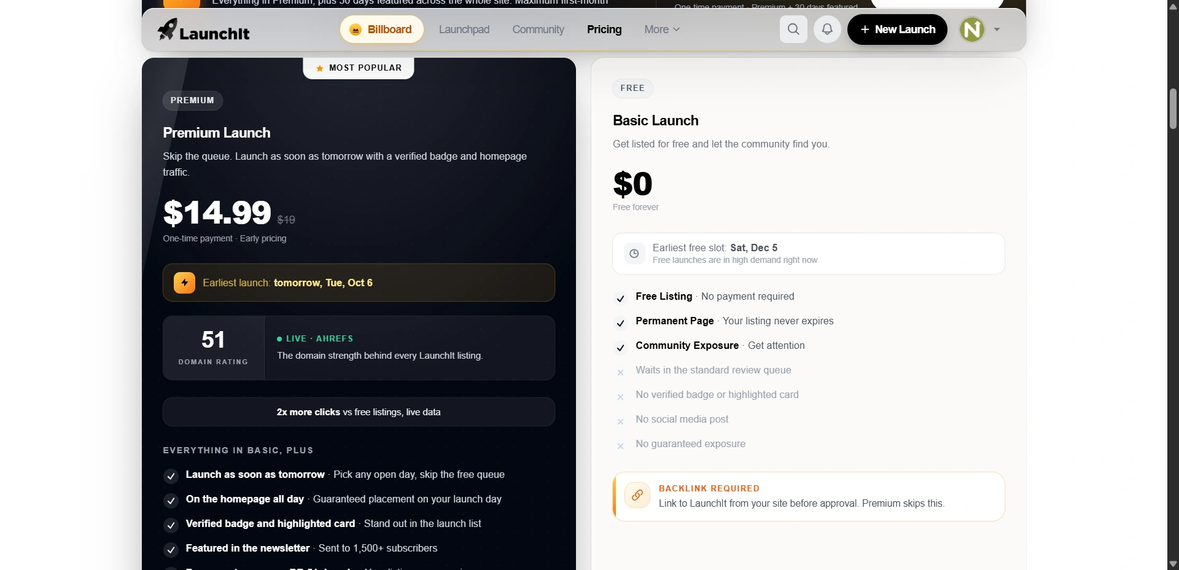The width and height of the screenshot is (1179, 570).
Task: Click the $14.99 price
Action: (217, 213)
